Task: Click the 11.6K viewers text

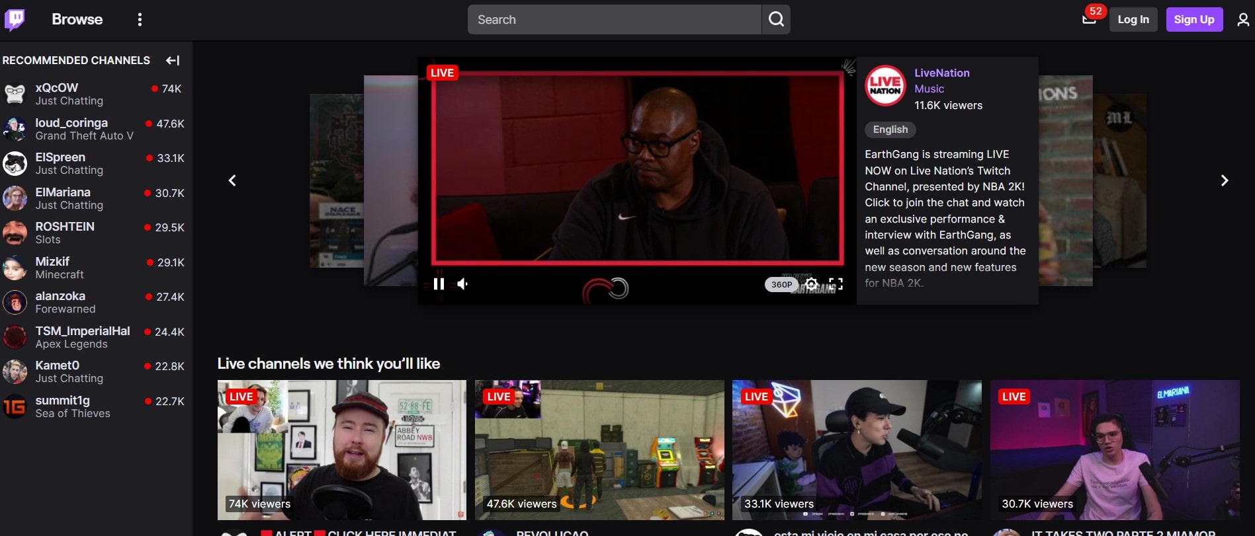Action: (x=948, y=105)
